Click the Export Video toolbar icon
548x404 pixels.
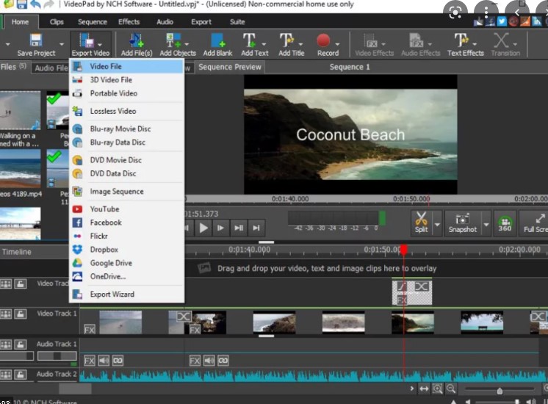pos(87,40)
